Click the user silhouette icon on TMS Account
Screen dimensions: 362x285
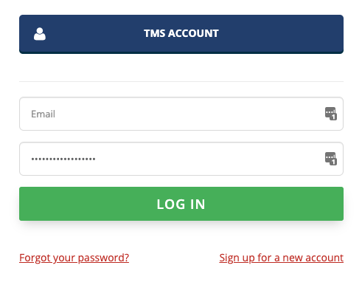[x=40, y=34]
